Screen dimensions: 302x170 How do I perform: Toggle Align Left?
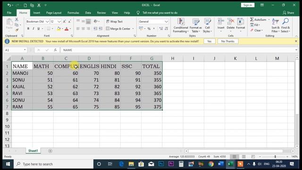[x=78, y=28]
